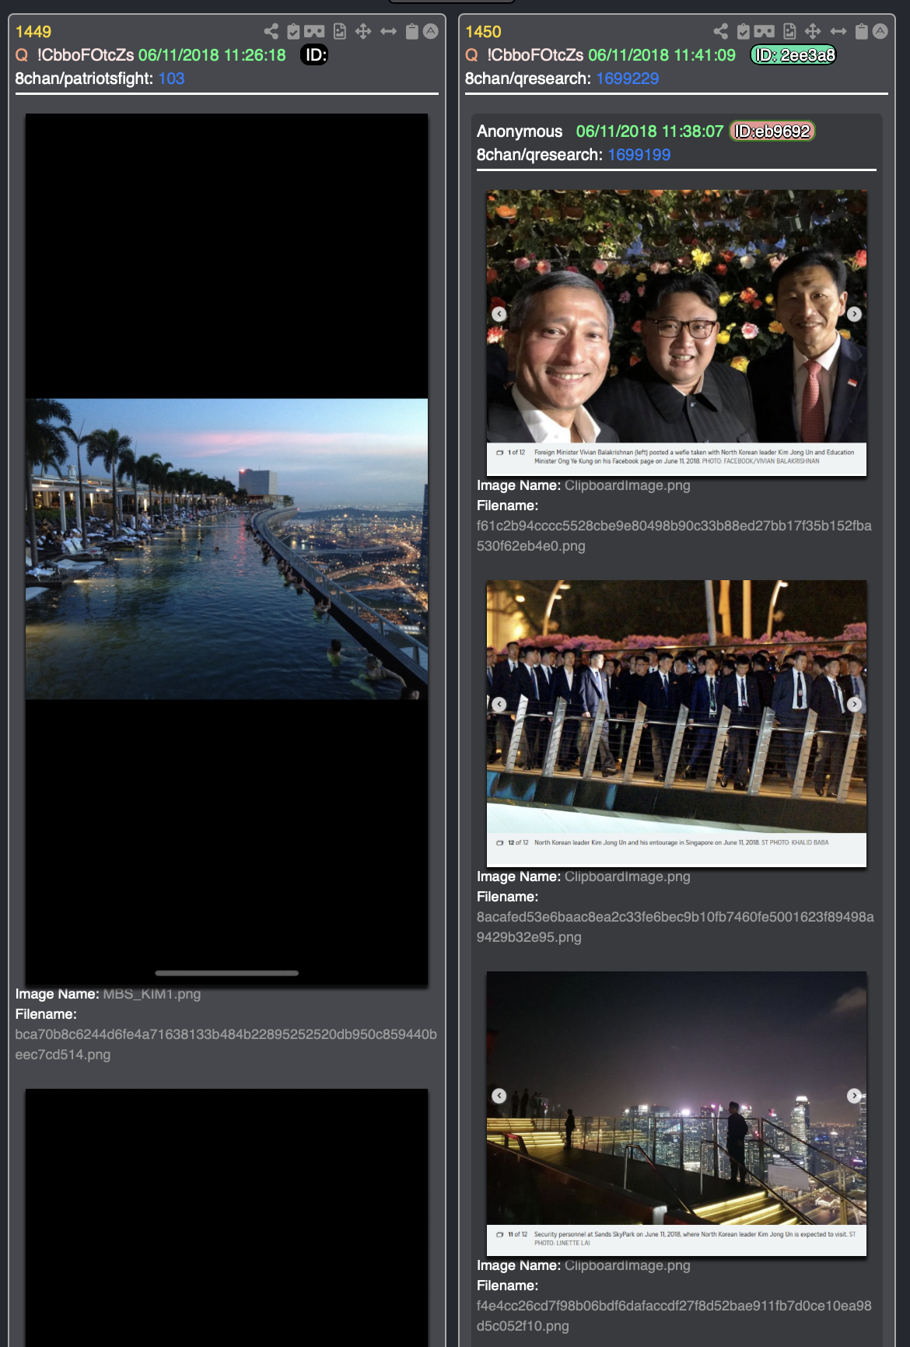Open the second black image in post 1449

pyautogui.click(x=226, y=1218)
